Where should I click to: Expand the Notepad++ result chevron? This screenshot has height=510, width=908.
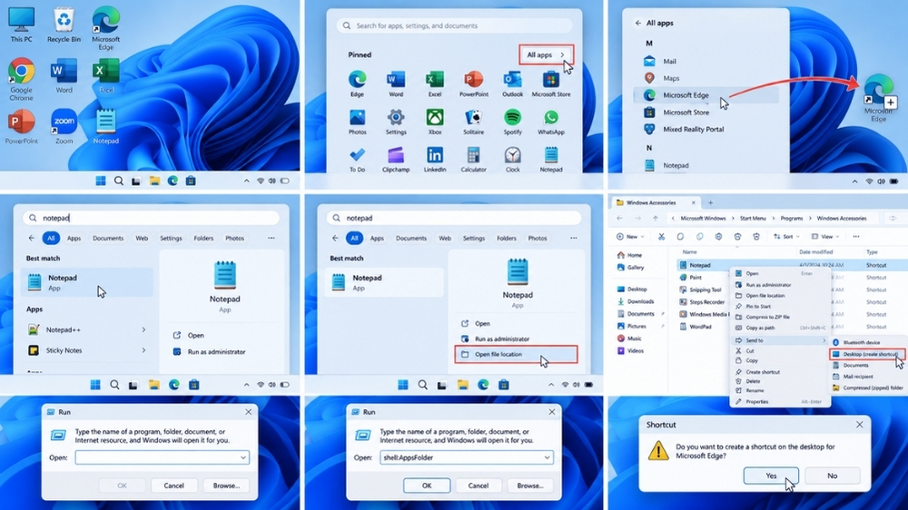point(143,329)
